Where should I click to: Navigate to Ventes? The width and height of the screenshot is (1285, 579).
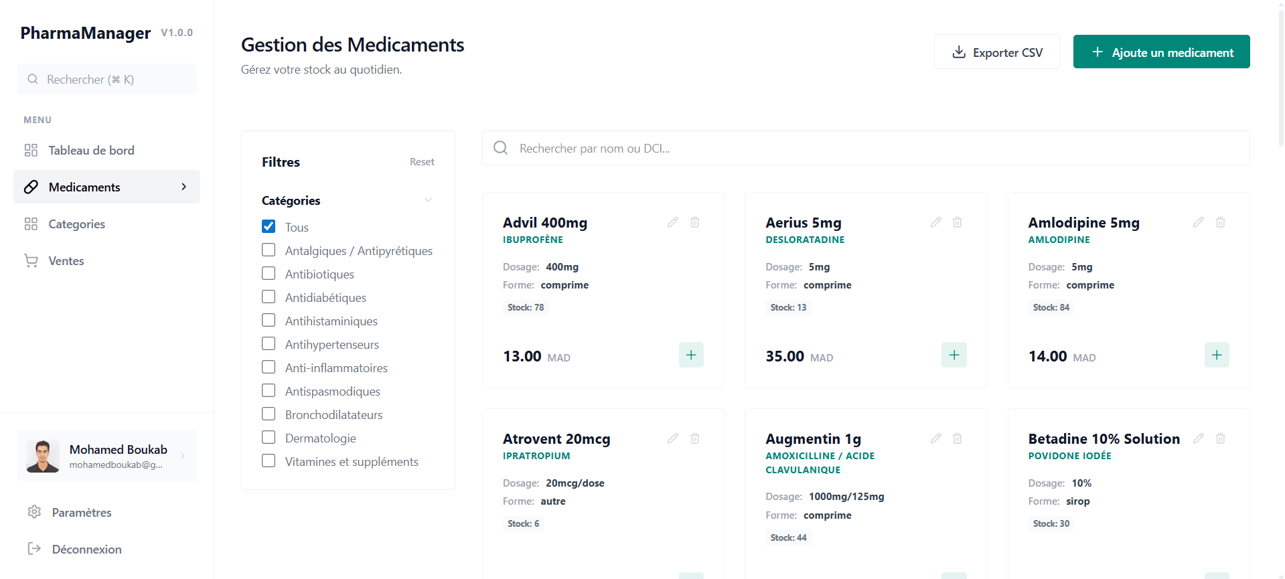(106, 260)
